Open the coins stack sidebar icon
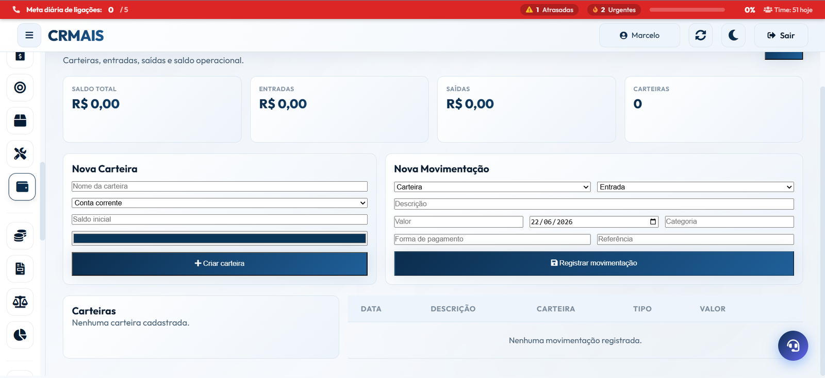This screenshot has width=825, height=378. pyautogui.click(x=20, y=236)
